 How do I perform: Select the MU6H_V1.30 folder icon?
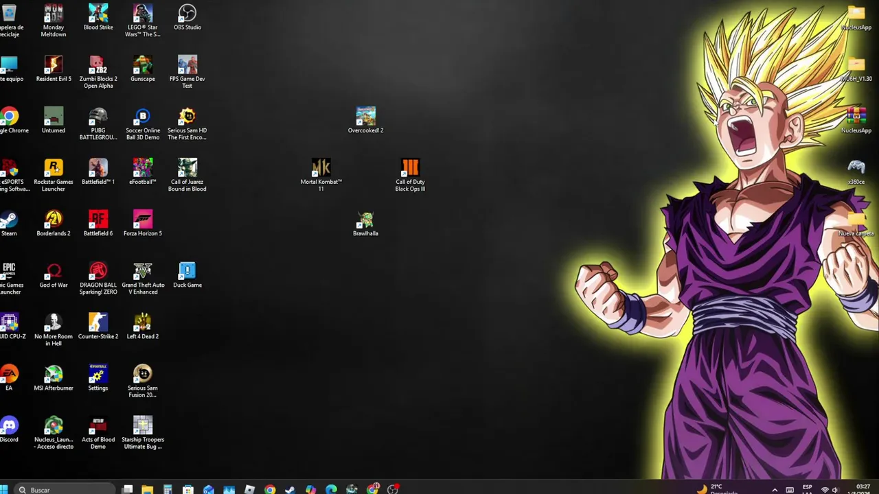coord(856,69)
